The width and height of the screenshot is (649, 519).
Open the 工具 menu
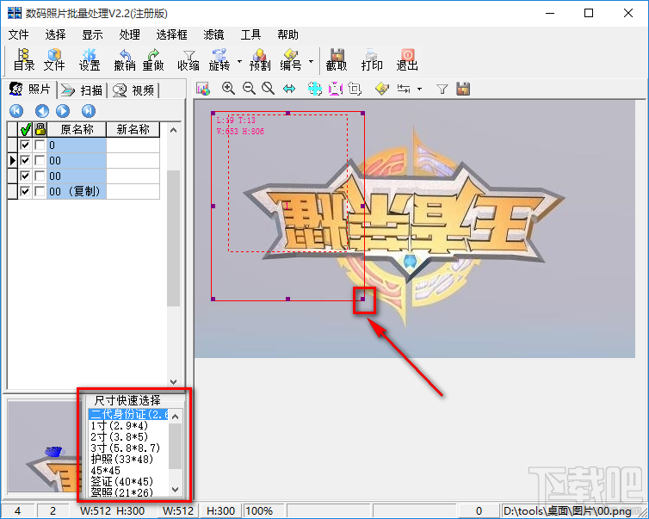pyautogui.click(x=250, y=34)
